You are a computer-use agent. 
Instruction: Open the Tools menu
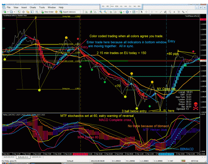42,7
